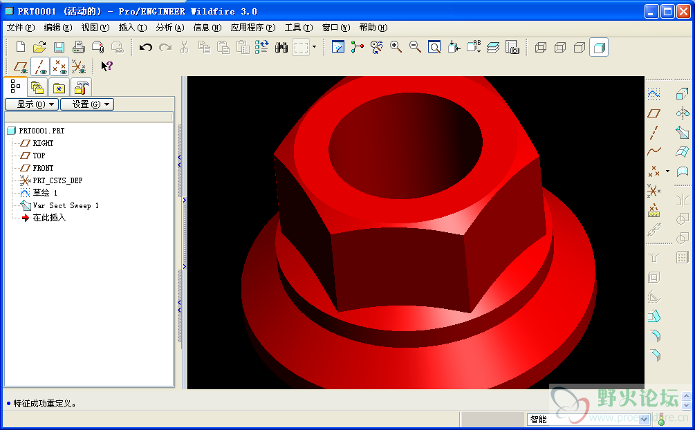Viewport: 695px width, 430px height.
Task: Click the message area scroll-up arrow
Action: [x=686, y=396]
